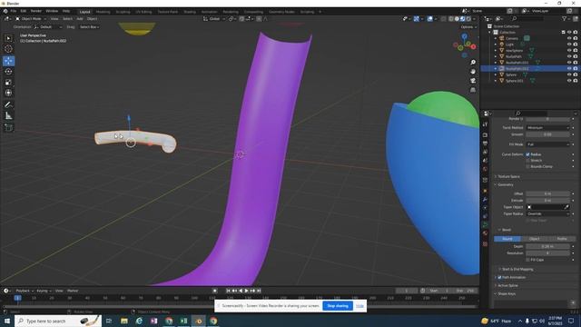
Task: Toggle visibility of selected NurbsPath.002
Action: pos(569,69)
